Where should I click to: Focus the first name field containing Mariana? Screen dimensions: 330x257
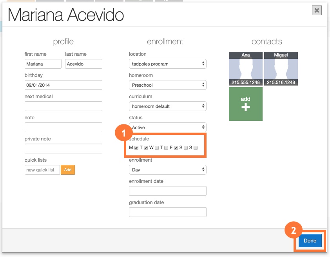click(x=43, y=64)
